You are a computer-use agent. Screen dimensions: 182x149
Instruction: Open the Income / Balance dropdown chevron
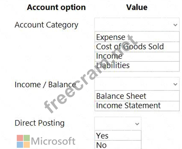[175, 84]
